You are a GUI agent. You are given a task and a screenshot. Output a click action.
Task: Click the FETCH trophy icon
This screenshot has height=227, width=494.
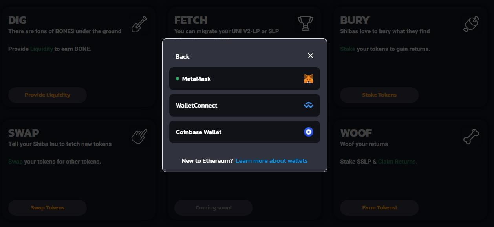tap(305, 23)
